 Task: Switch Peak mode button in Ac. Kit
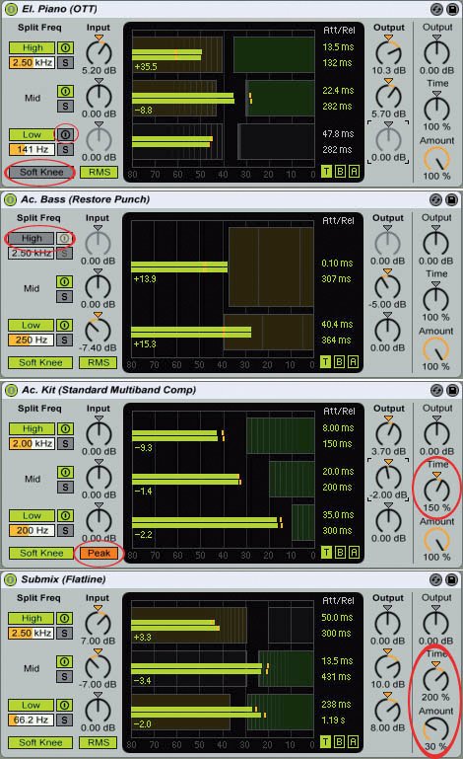click(99, 553)
